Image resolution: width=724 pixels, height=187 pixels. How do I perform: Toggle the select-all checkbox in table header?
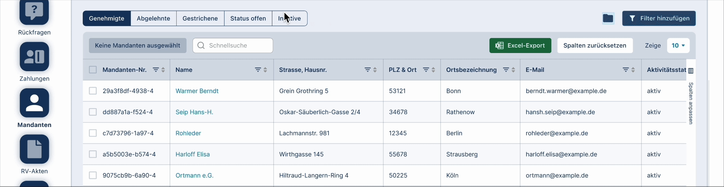(93, 70)
